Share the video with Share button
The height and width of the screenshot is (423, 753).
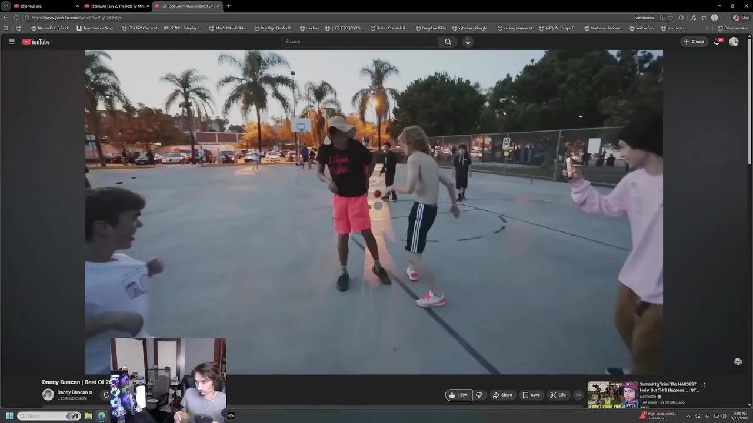[x=502, y=395]
